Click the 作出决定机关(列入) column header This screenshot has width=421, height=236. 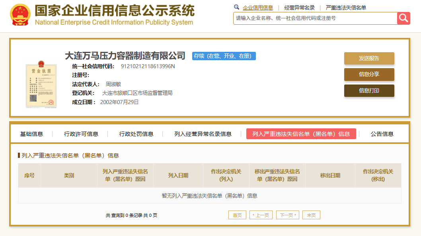(226, 175)
